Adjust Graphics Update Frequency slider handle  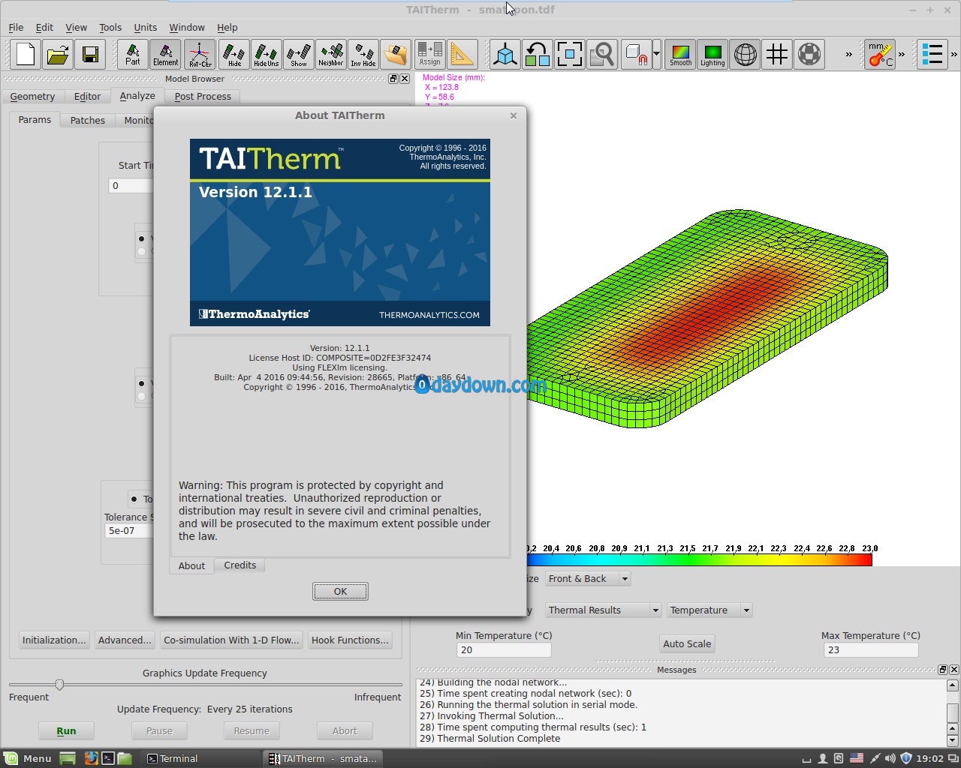pyautogui.click(x=59, y=684)
